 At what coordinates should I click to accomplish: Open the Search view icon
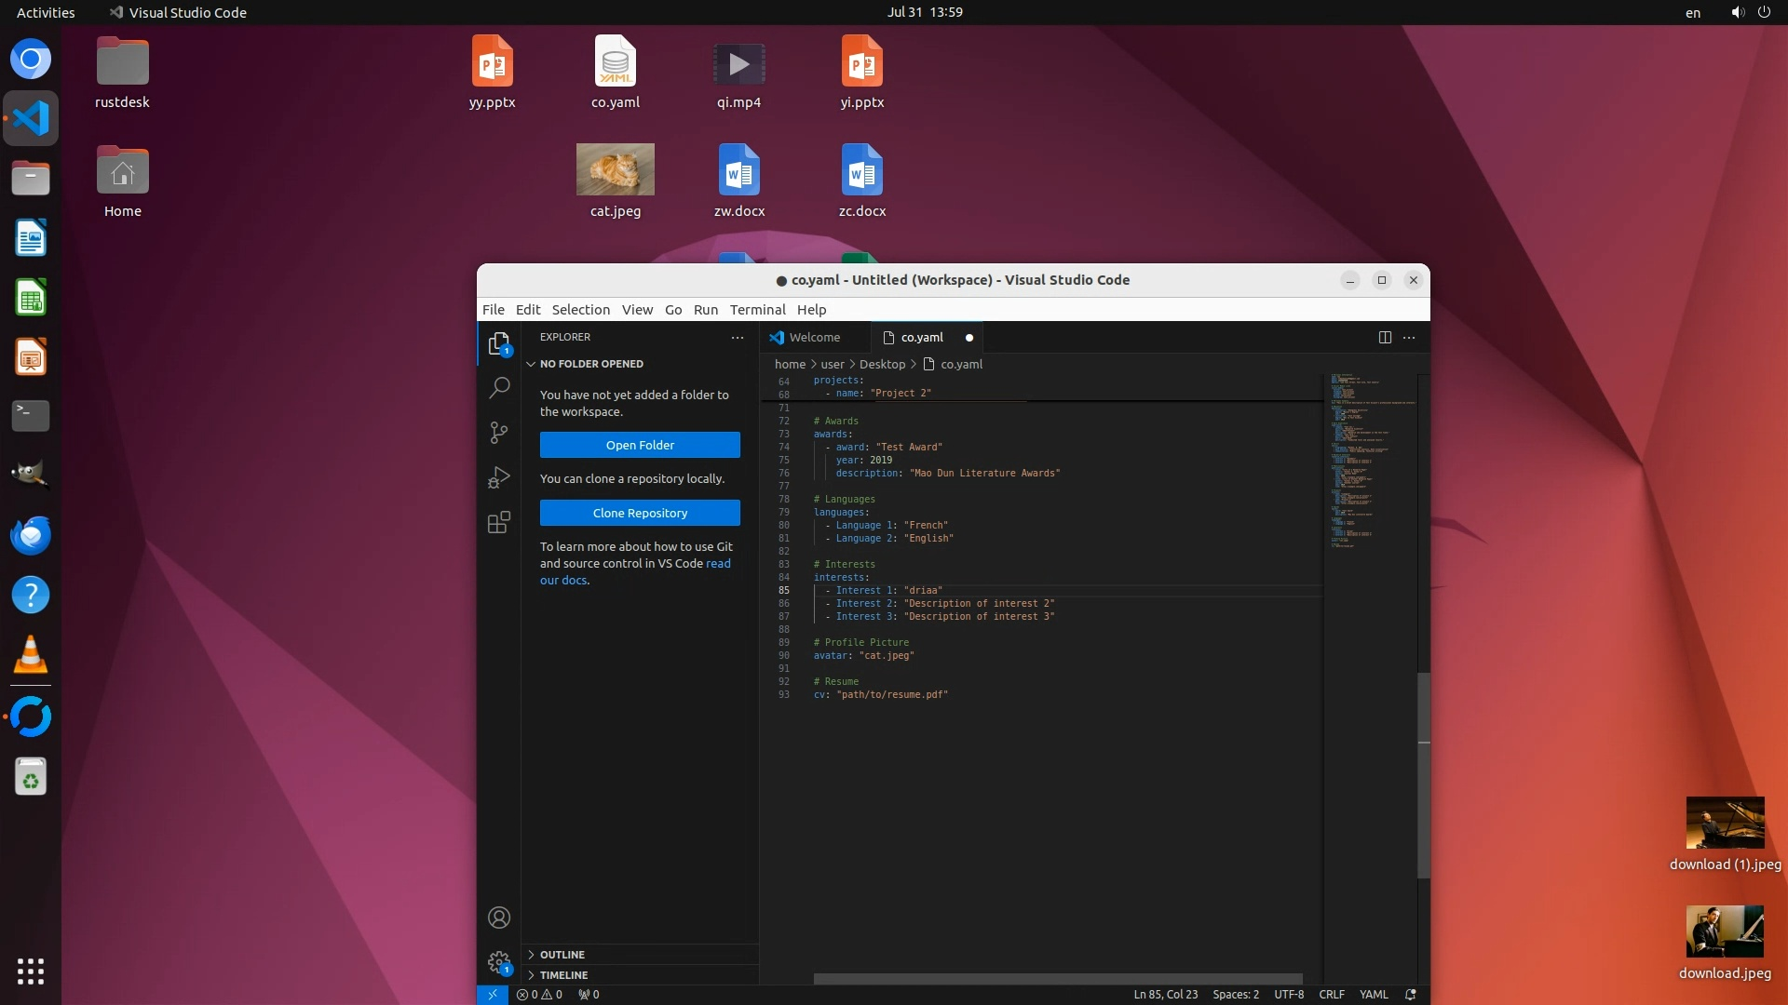499,387
